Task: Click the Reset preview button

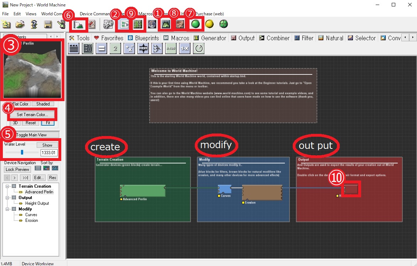Action: (x=31, y=123)
